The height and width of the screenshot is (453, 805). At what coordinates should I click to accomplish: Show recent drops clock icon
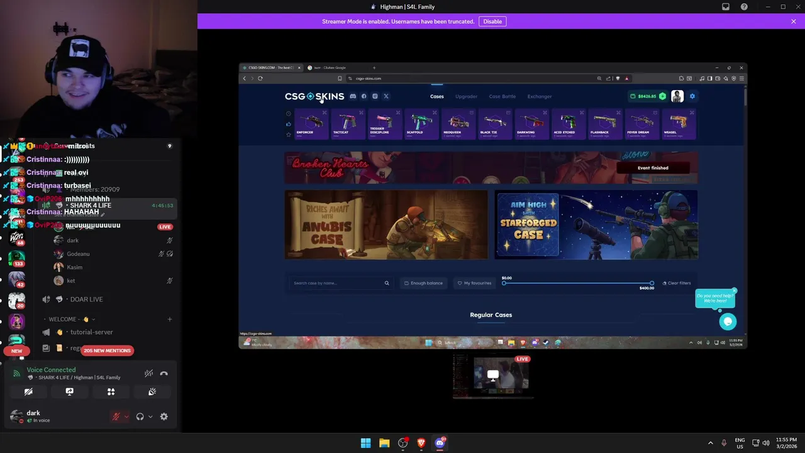(289, 114)
